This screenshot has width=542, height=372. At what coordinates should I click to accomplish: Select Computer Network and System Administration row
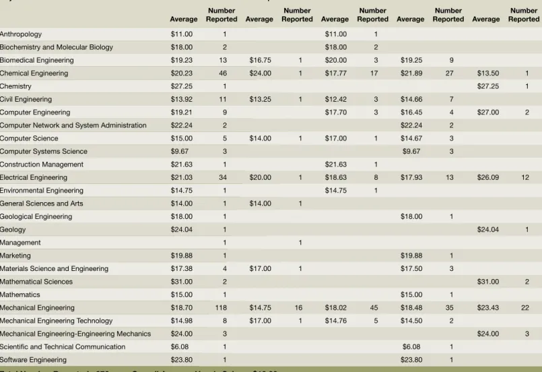tap(271, 125)
